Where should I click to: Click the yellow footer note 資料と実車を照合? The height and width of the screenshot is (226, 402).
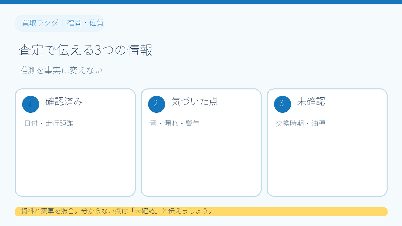point(201,212)
